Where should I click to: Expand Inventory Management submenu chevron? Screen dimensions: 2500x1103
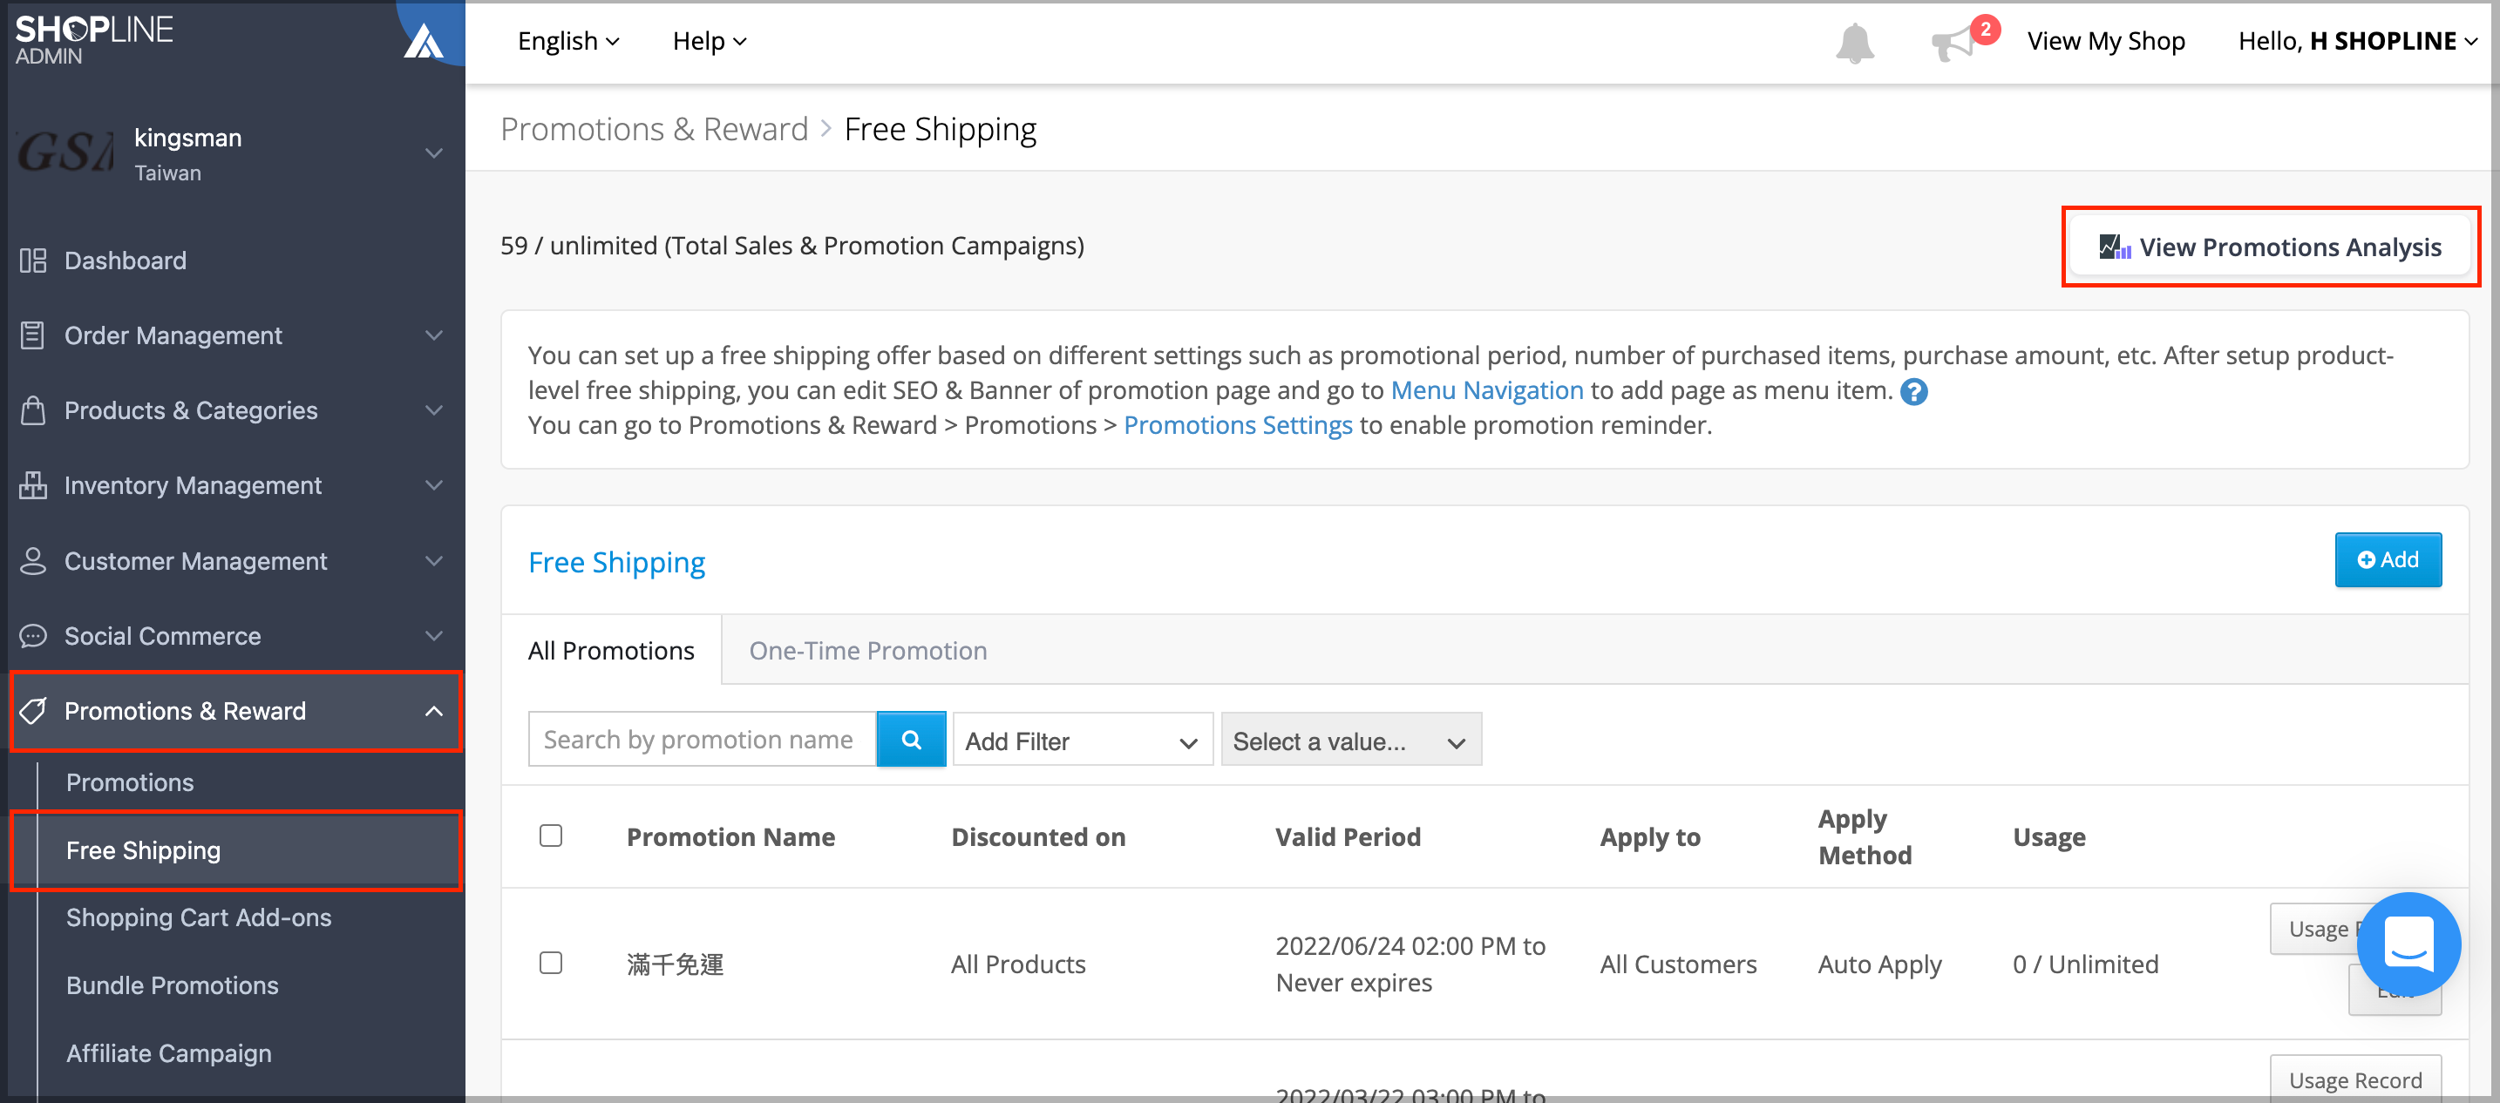click(434, 485)
